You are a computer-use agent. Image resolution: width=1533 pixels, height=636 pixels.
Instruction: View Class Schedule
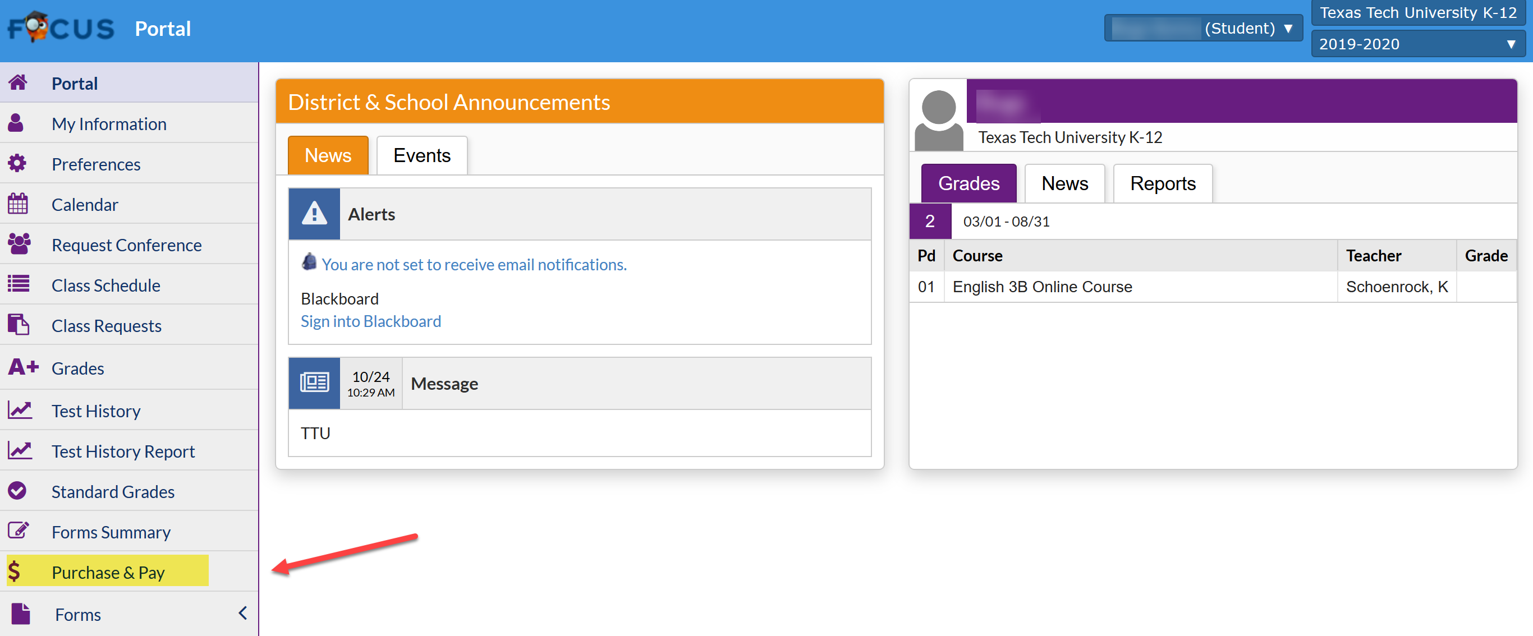(129, 285)
